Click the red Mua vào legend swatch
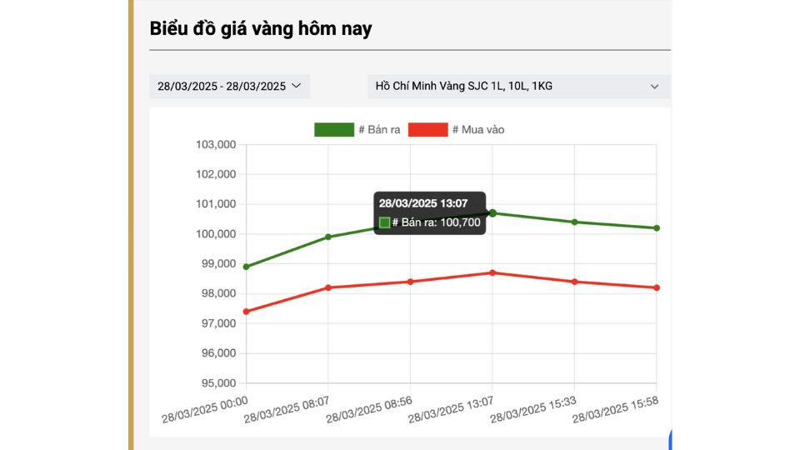Screen dimensions: 800x450 point(428,129)
